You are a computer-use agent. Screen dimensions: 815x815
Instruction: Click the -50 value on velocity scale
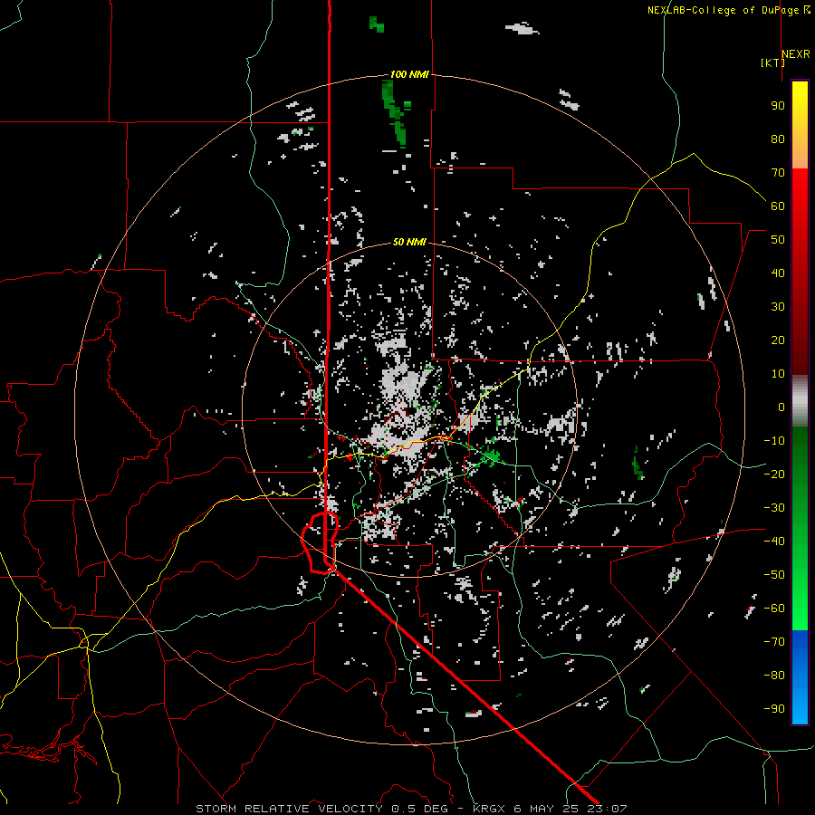[x=774, y=575]
